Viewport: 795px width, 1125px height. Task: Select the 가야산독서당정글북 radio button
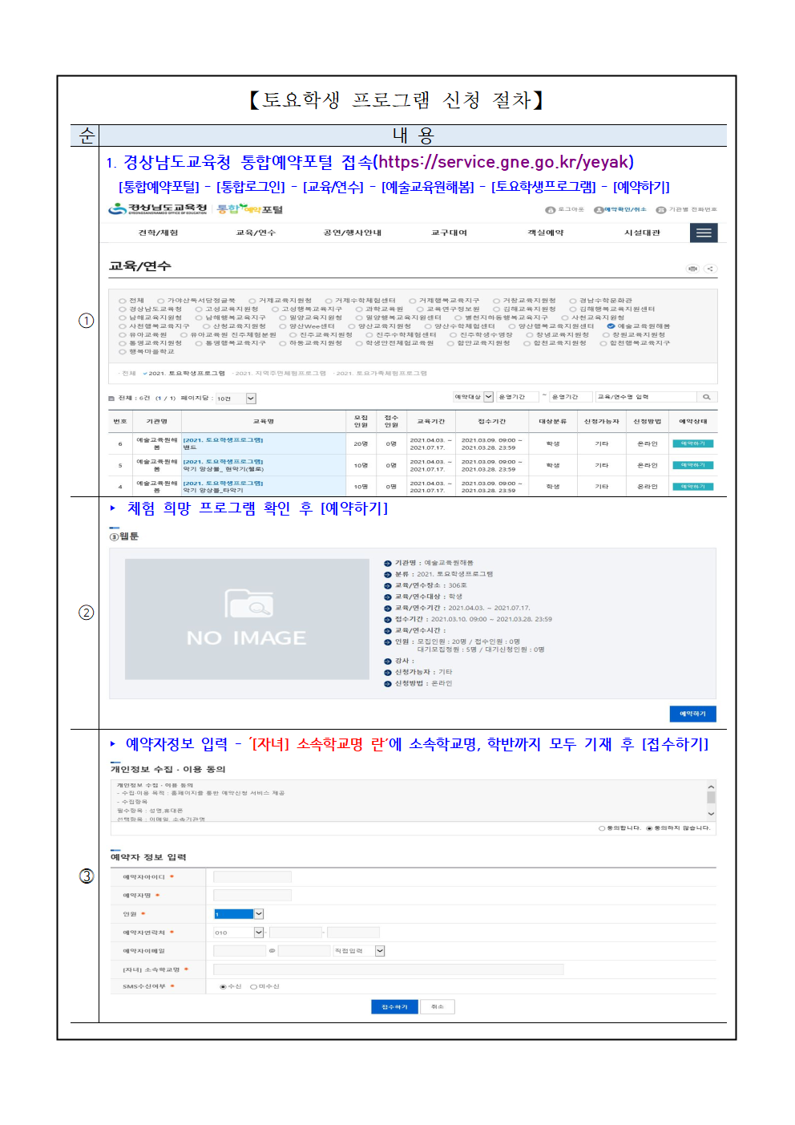tap(160, 301)
